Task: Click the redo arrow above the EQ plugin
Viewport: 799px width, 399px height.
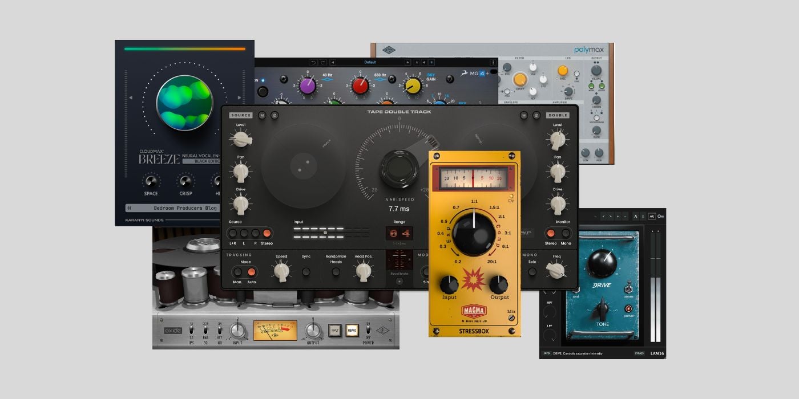Action: [x=322, y=63]
